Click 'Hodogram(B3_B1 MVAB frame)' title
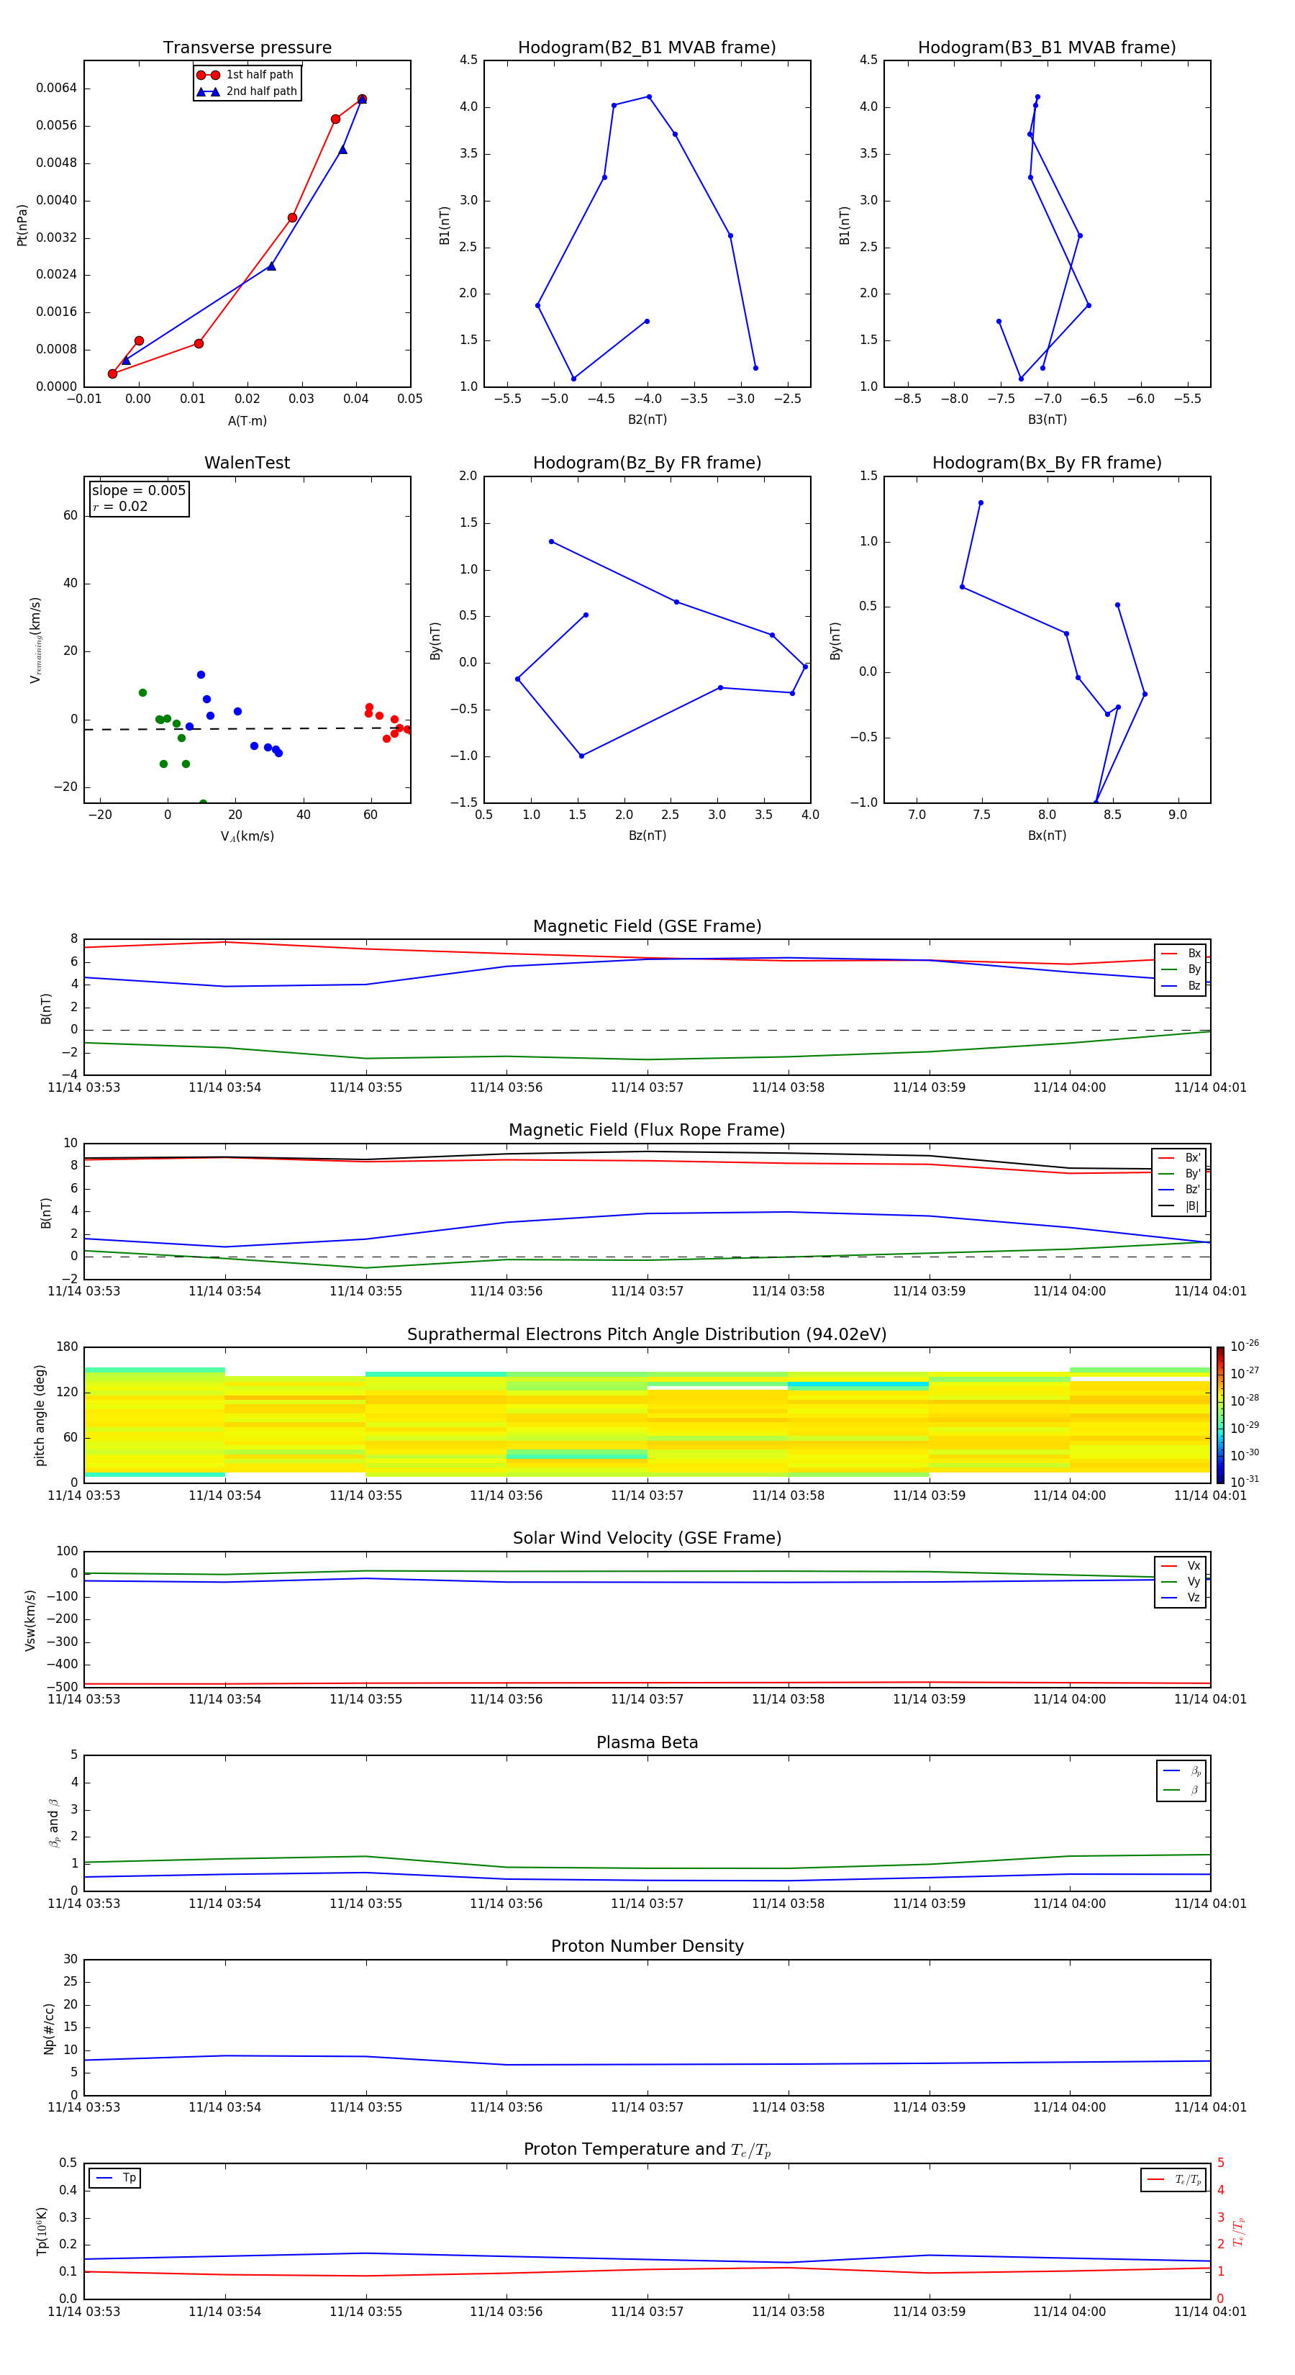1295x2375 pixels. pos(1047,48)
